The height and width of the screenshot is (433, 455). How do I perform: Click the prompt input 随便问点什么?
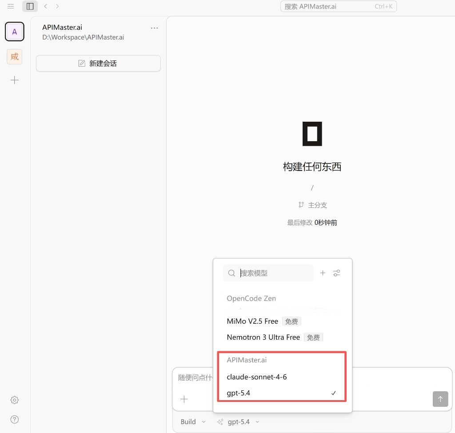pos(195,377)
